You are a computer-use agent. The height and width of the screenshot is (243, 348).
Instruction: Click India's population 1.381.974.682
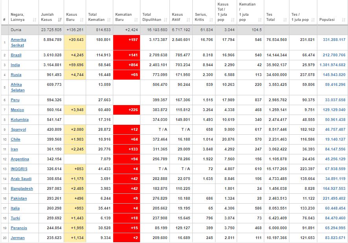[x=332, y=65]
